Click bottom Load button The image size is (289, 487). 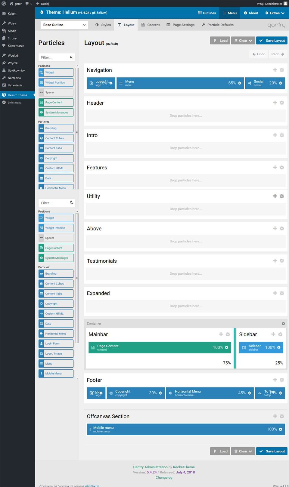(x=220, y=451)
